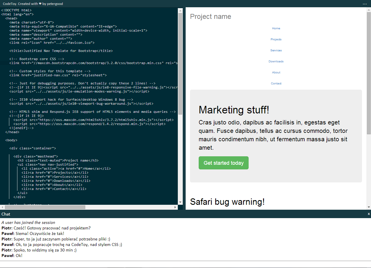Click the Cras justo odio paragraph in preview
The height and width of the screenshot is (268, 371).
(273, 135)
